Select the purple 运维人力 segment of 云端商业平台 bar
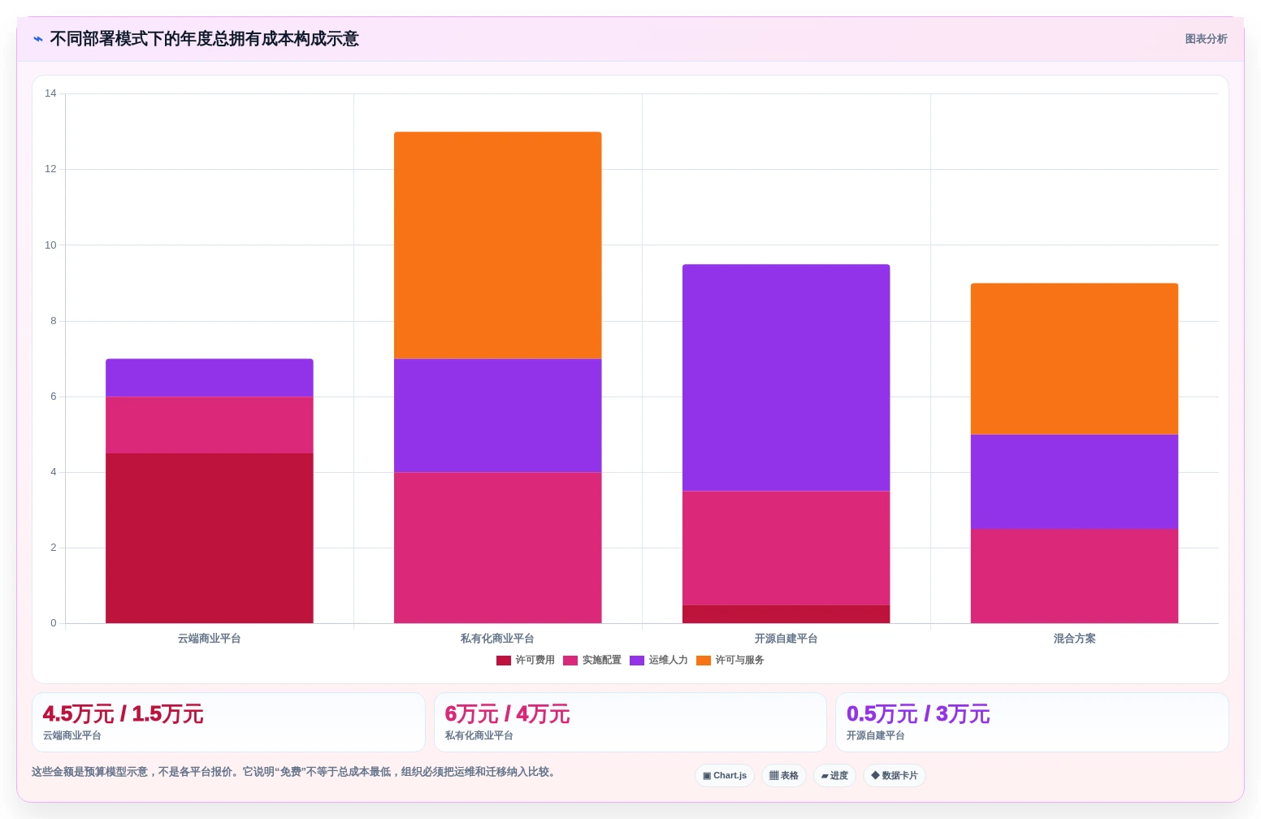1261x819 pixels. (210, 378)
